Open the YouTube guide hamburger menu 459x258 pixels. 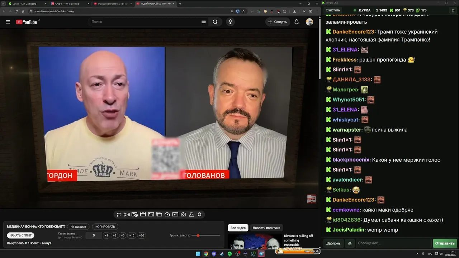[8, 22]
